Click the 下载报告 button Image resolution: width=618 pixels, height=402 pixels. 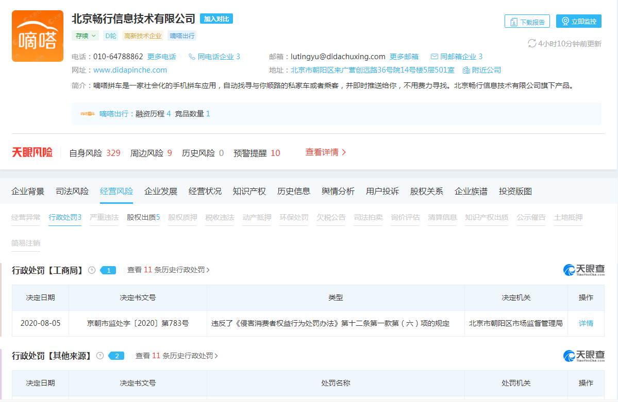527,22
